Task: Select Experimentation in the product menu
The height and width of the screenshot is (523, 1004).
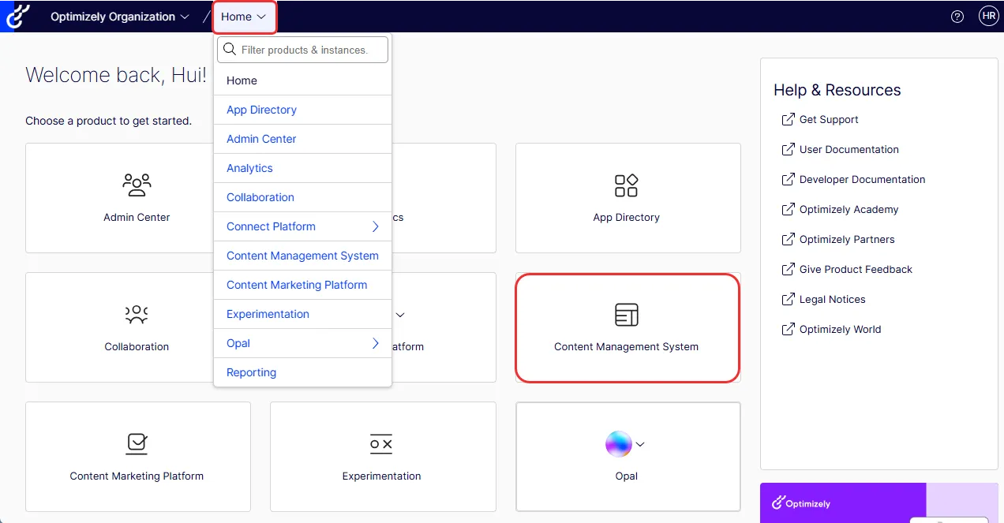Action: point(302,314)
